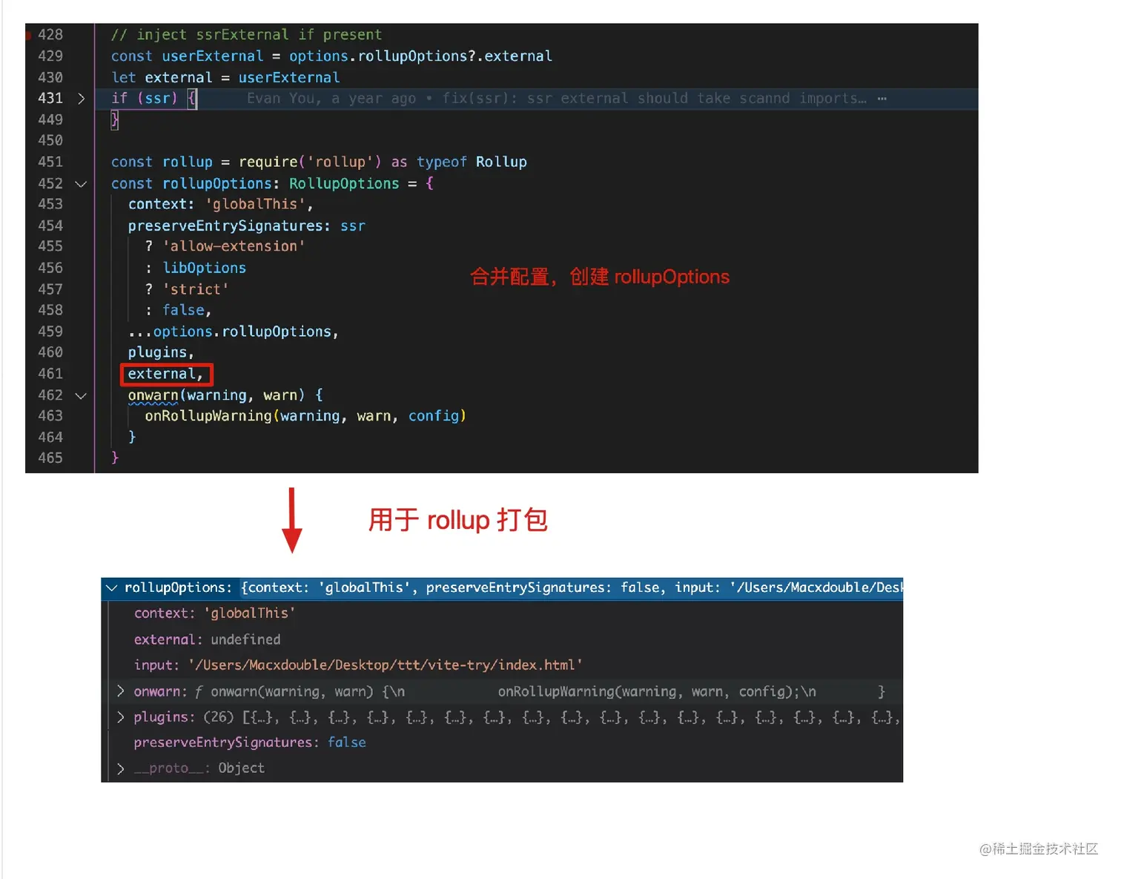
Task: Click the require('rollup') call on line 451
Action: coord(310,162)
